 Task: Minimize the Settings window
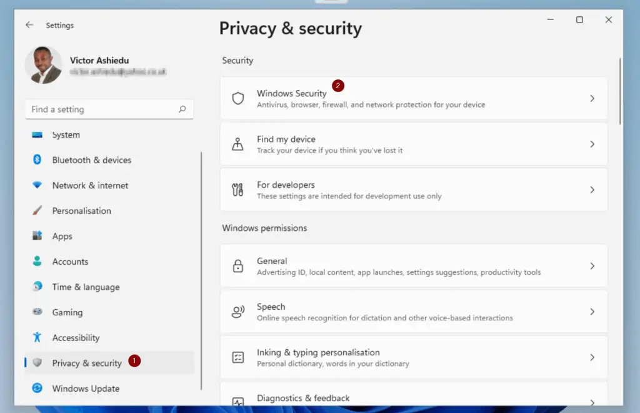tap(550, 19)
